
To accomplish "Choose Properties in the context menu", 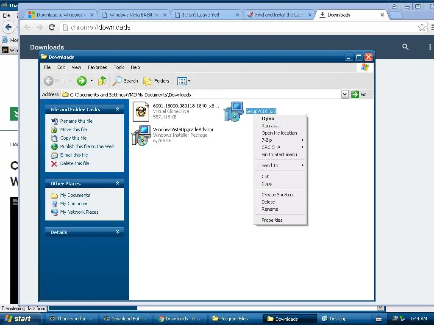I will (x=280, y=220).
